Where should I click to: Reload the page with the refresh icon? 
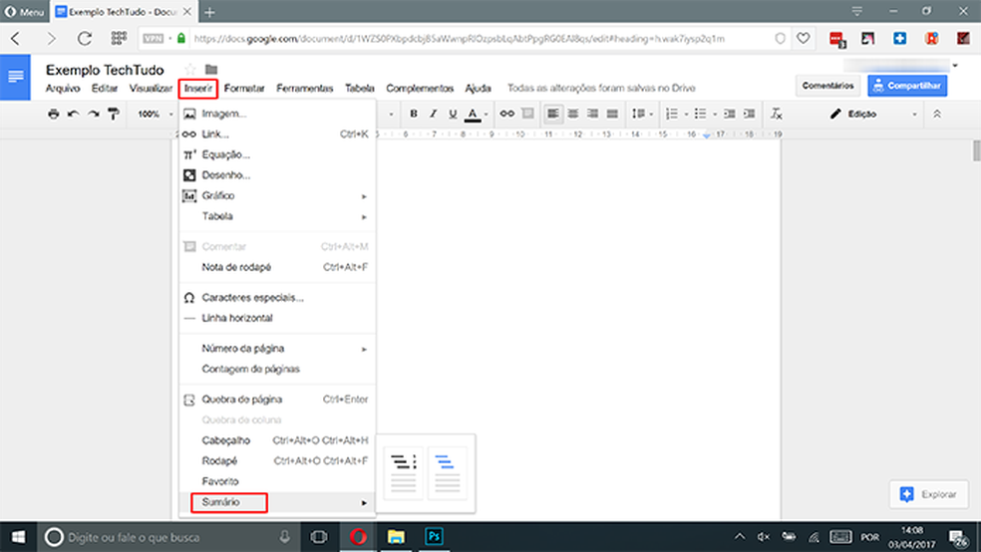click(85, 39)
